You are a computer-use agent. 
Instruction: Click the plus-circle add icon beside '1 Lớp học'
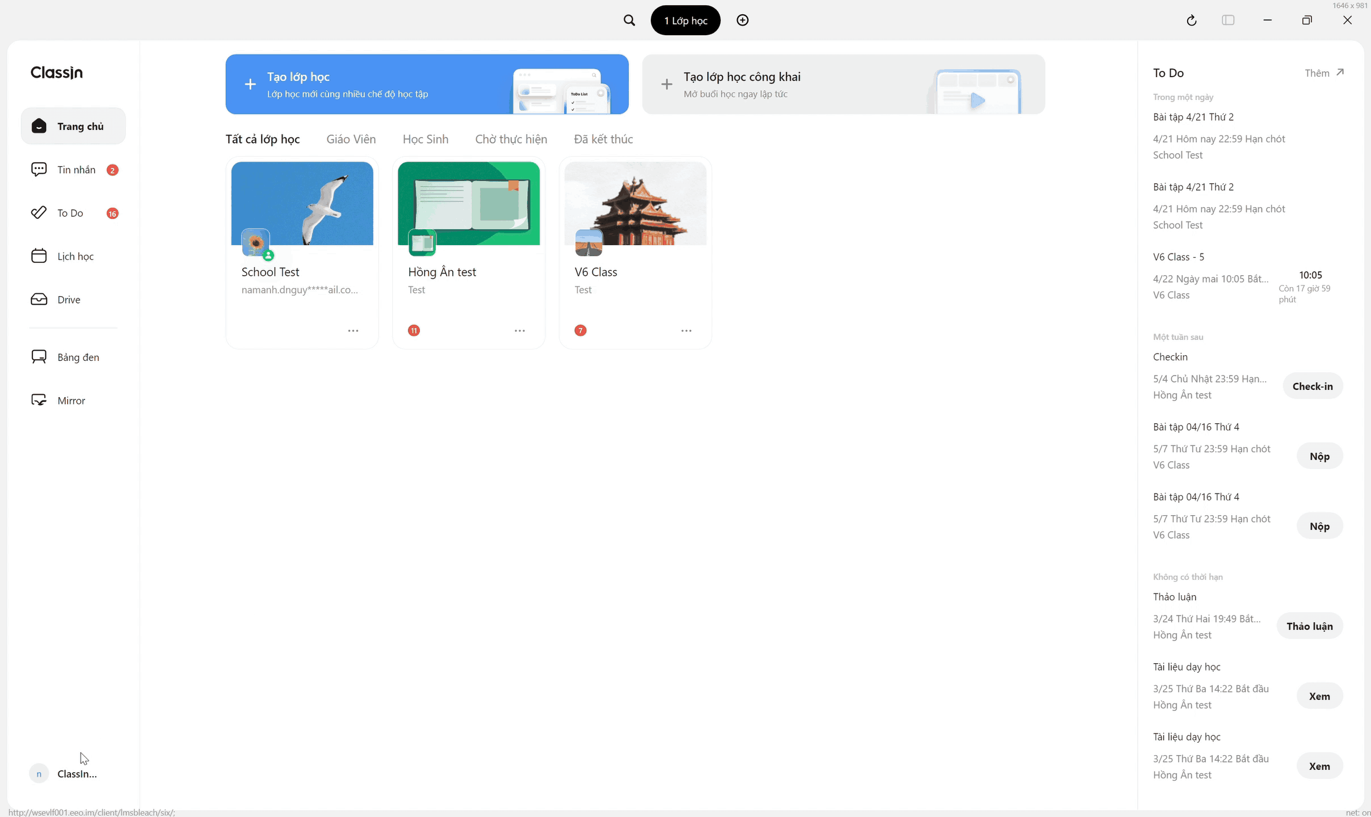(x=742, y=20)
